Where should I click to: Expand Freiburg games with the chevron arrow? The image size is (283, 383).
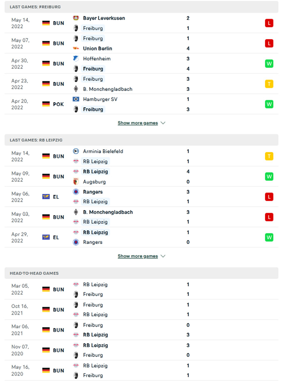[163, 123]
